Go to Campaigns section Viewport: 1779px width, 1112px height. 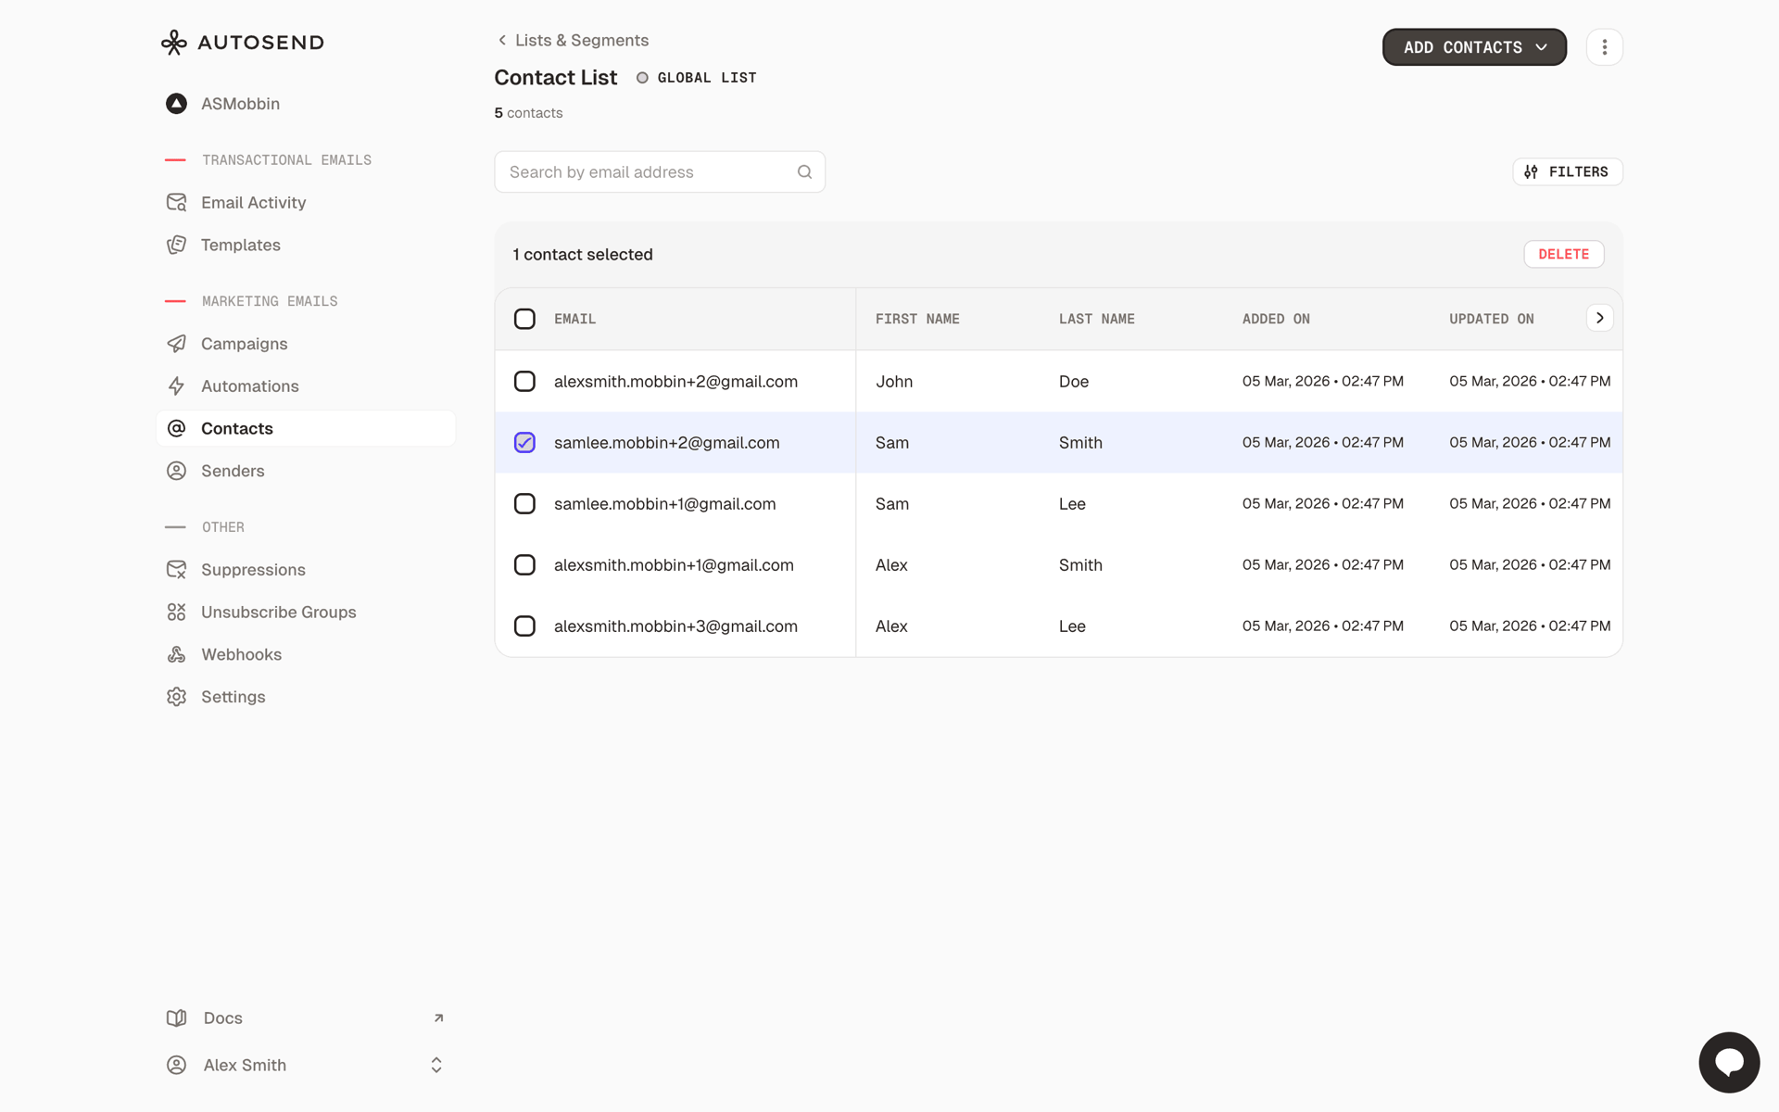[x=244, y=344]
